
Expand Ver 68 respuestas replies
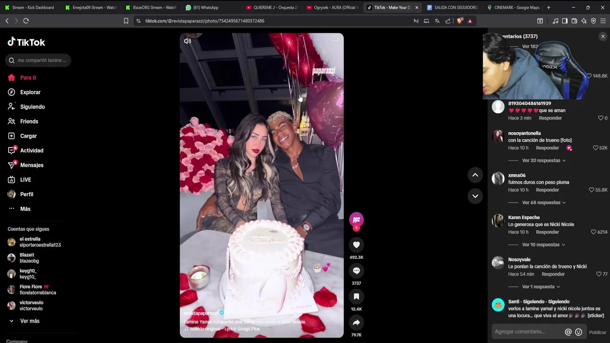[x=544, y=202]
